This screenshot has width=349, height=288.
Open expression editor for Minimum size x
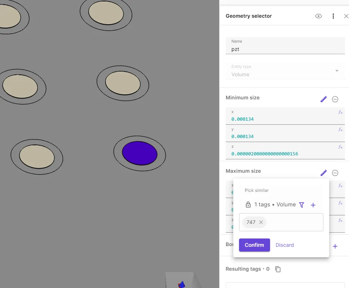pyautogui.click(x=340, y=112)
